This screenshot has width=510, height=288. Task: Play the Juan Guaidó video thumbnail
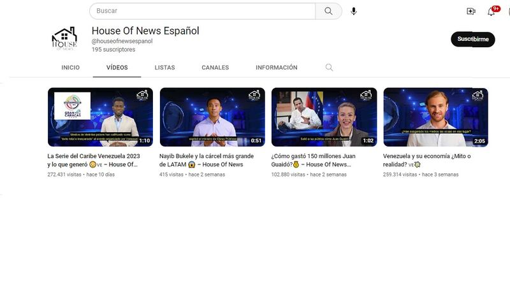coord(324,117)
